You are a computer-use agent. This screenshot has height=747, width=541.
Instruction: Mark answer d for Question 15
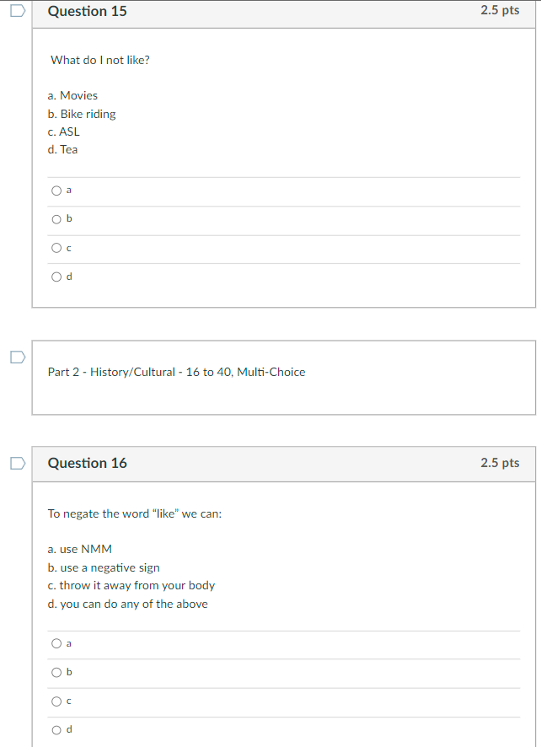[x=56, y=277]
